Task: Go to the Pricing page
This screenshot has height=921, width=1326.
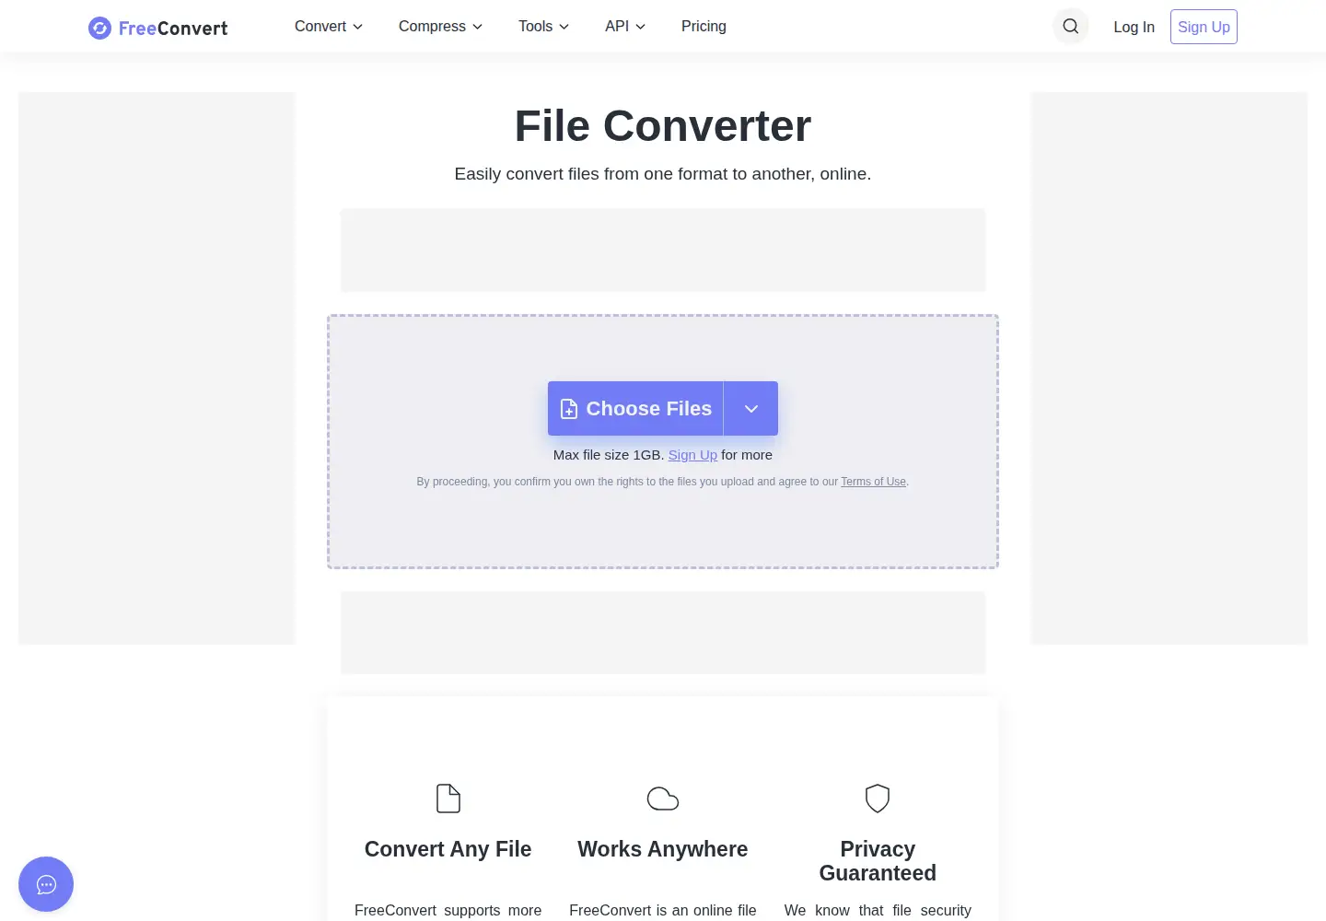Action: (x=704, y=27)
